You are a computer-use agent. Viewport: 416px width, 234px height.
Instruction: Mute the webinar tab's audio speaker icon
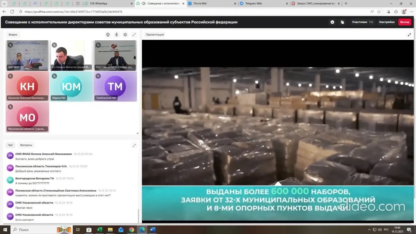143,4
